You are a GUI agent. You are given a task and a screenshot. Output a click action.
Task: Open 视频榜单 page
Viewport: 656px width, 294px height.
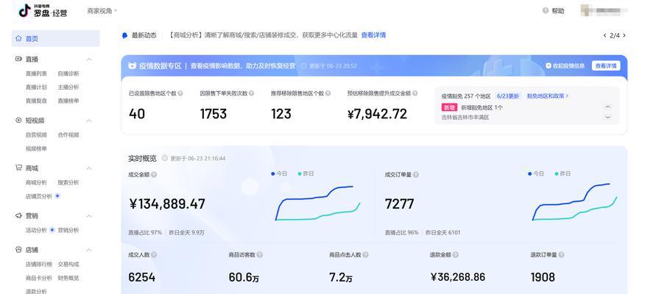(36, 148)
